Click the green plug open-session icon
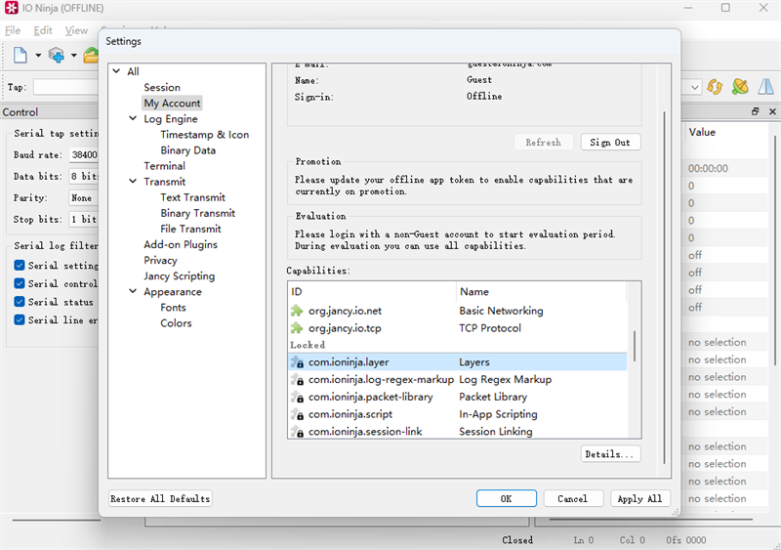Image resolution: width=781 pixels, height=550 pixels. (740, 87)
